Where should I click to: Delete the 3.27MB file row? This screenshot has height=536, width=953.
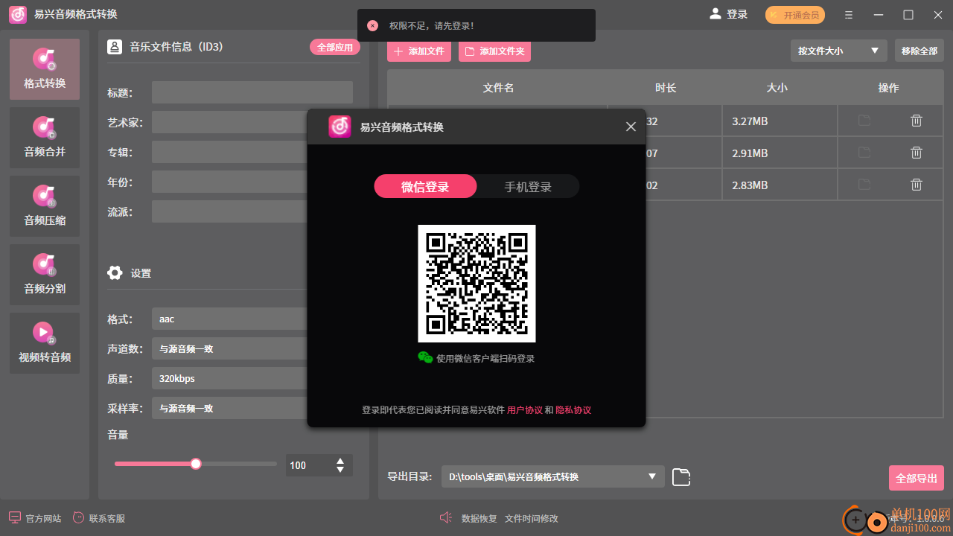[x=917, y=121]
